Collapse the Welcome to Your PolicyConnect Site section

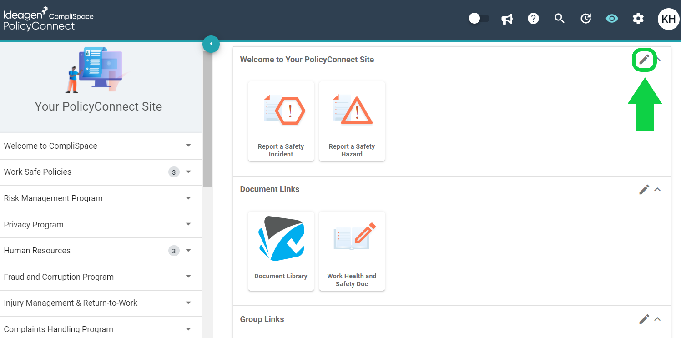pyautogui.click(x=658, y=60)
